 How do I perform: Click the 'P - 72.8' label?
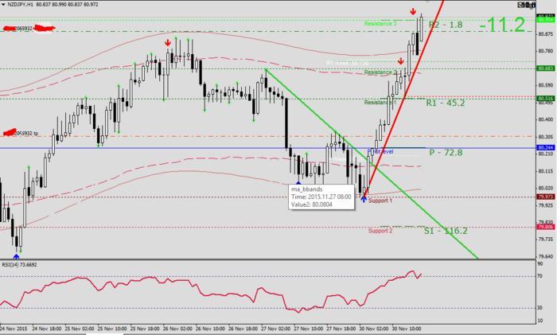(x=446, y=153)
